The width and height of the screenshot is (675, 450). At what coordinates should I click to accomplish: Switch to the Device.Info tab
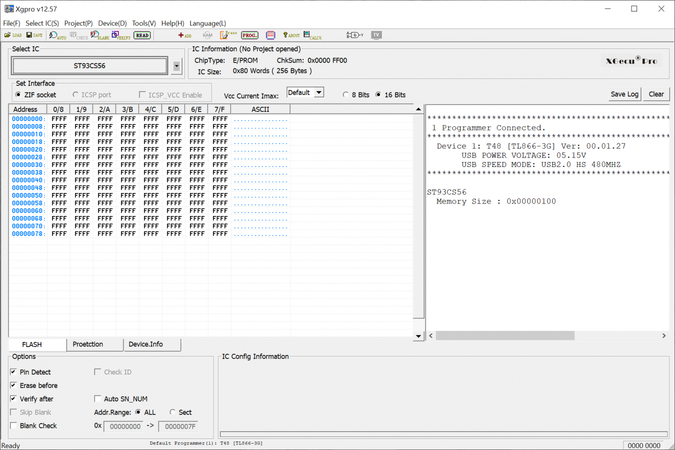coord(145,344)
